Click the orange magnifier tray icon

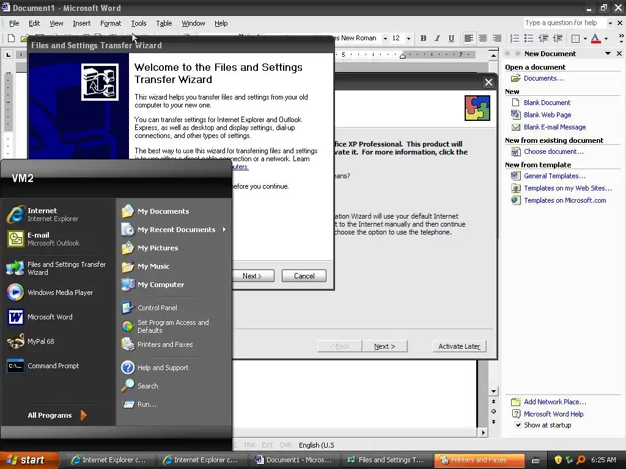click(581, 460)
